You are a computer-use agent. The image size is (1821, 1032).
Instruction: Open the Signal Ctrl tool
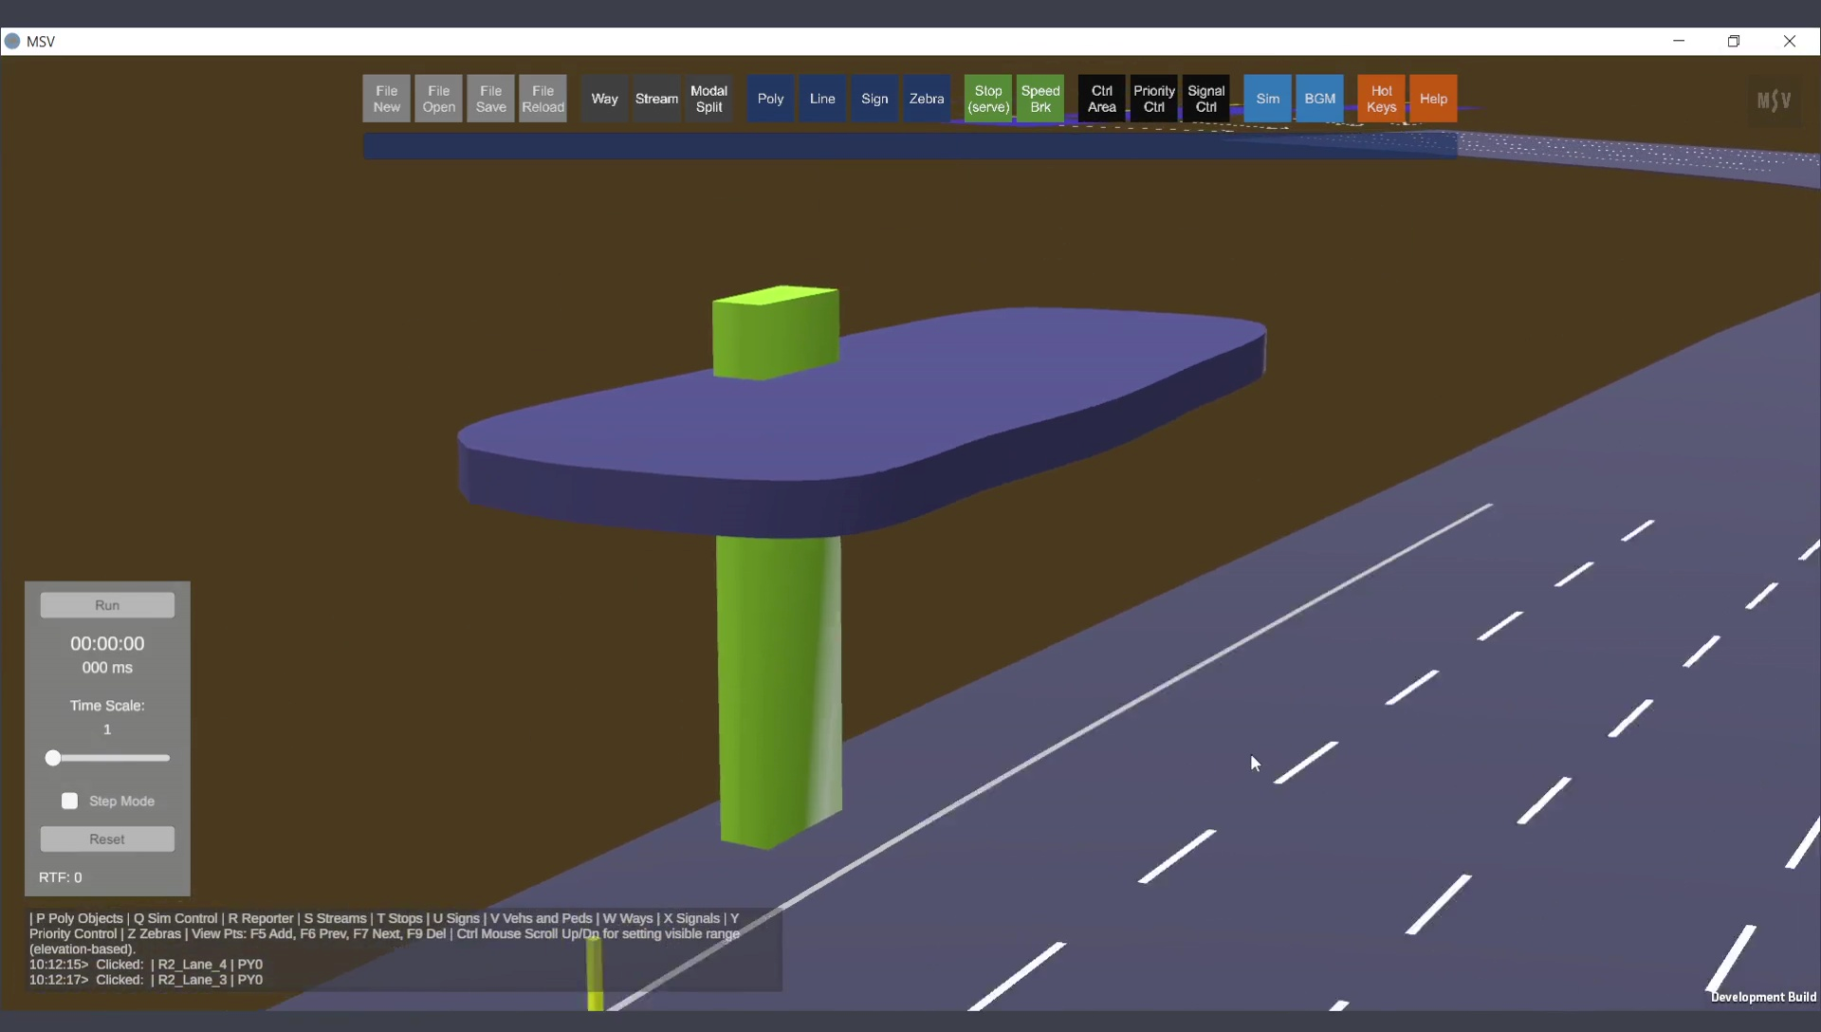coord(1205,99)
